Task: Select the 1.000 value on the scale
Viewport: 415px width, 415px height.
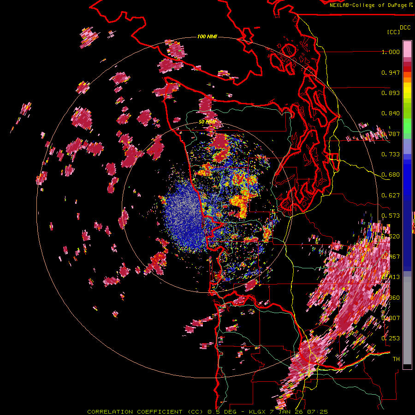Action: (x=391, y=52)
